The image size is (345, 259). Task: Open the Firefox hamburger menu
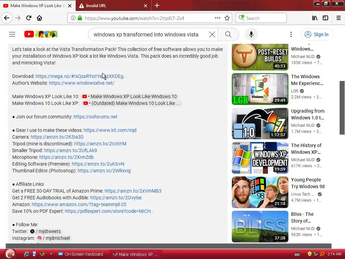(x=338, y=18)
